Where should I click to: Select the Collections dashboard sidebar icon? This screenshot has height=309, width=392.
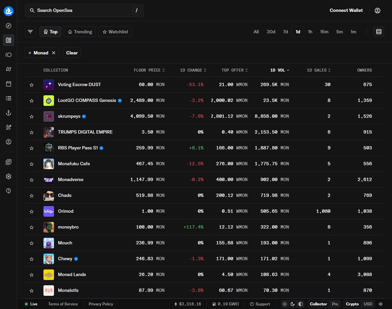9,40
